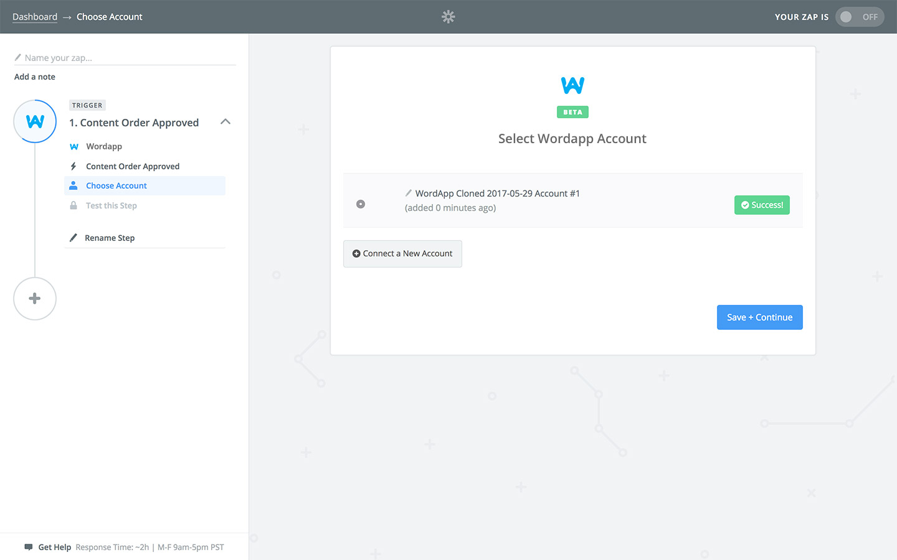Image resolution: width=897 pixels, height=560 pixels.
Task: Click YOUR ZAP IS label
Action: click(x=802, y=17)
